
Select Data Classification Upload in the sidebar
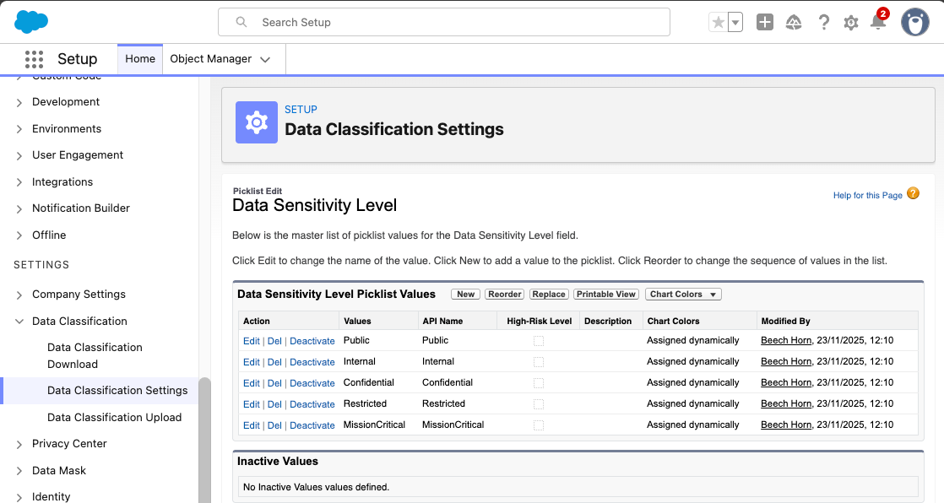pos(114,417)
